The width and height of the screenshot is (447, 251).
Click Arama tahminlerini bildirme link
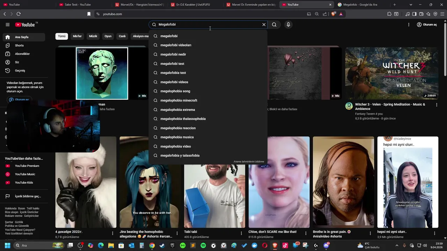pyautogui.click(x=249, y=161)
